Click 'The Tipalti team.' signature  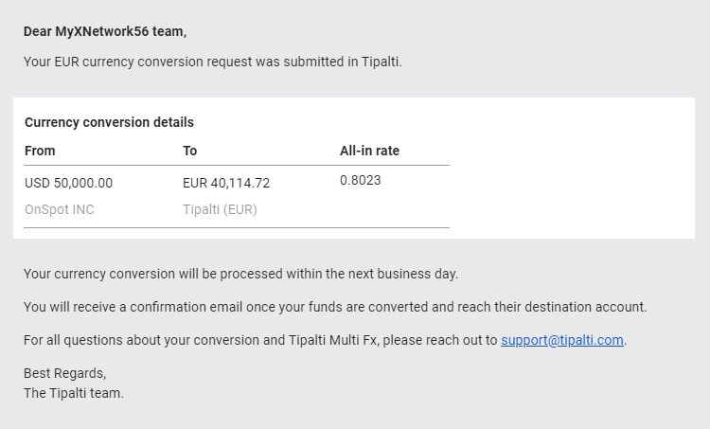(x=73, y=393)
